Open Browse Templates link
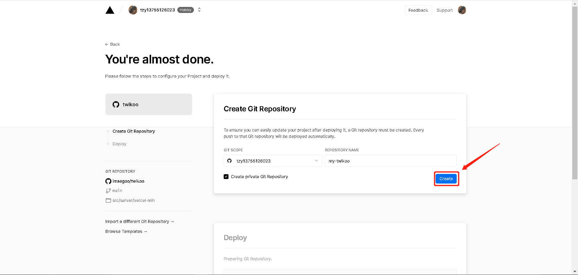This screenshot has height=275, width=578. tap(126, 231)
